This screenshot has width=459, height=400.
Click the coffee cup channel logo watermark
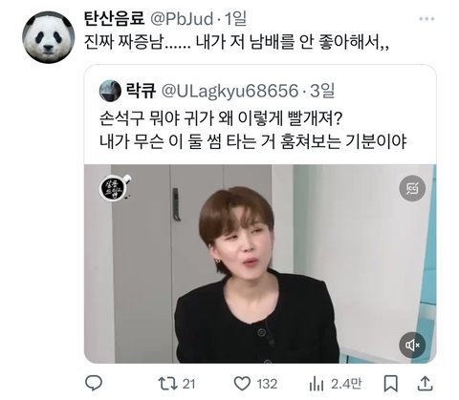point(115,188)
